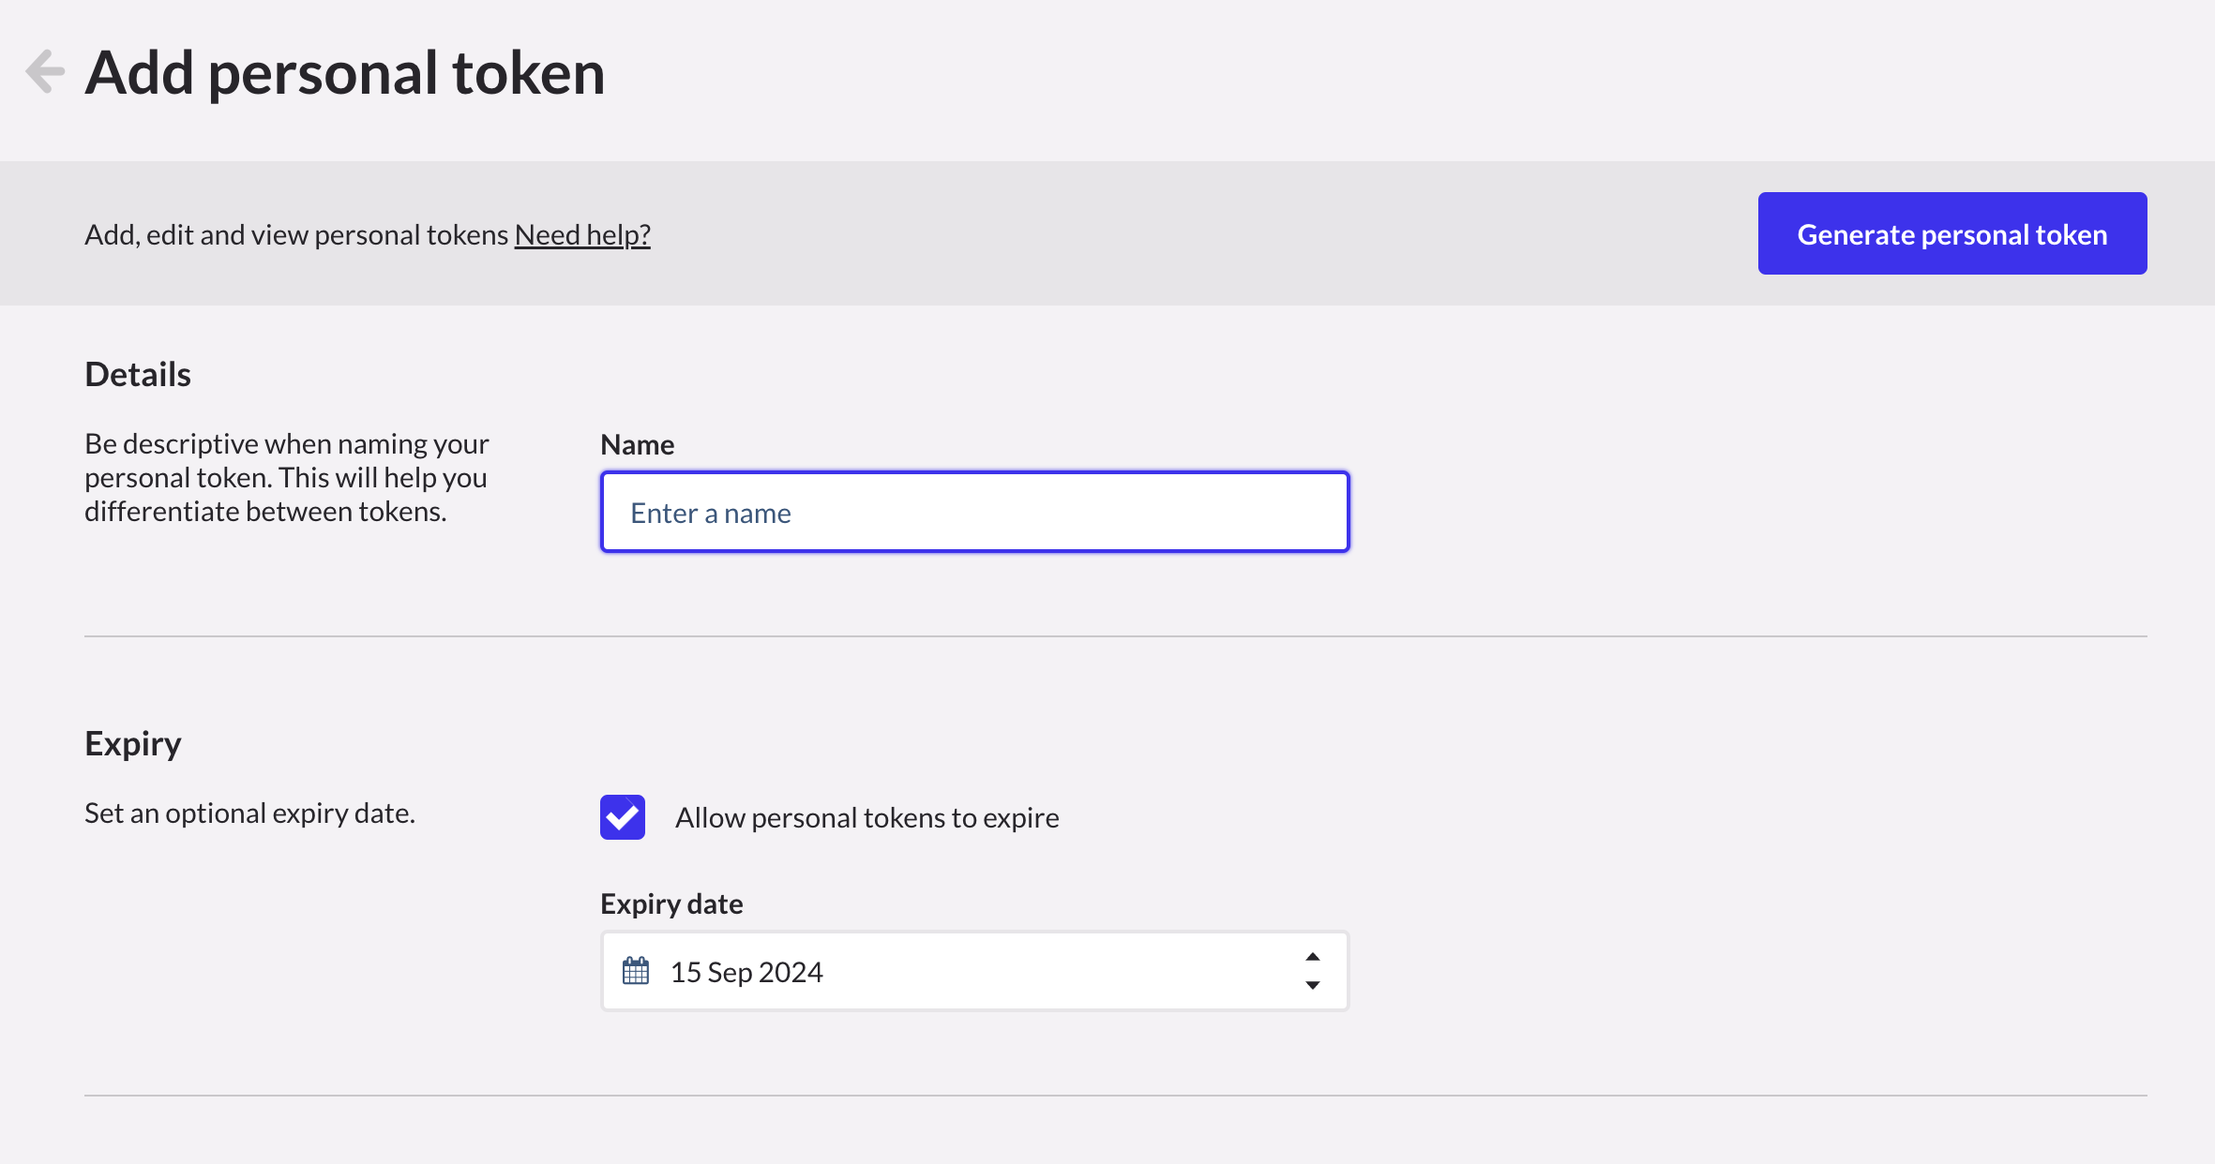
Task: Click the divider line between Details and Expiry
Action: (x=1116, y=636)
